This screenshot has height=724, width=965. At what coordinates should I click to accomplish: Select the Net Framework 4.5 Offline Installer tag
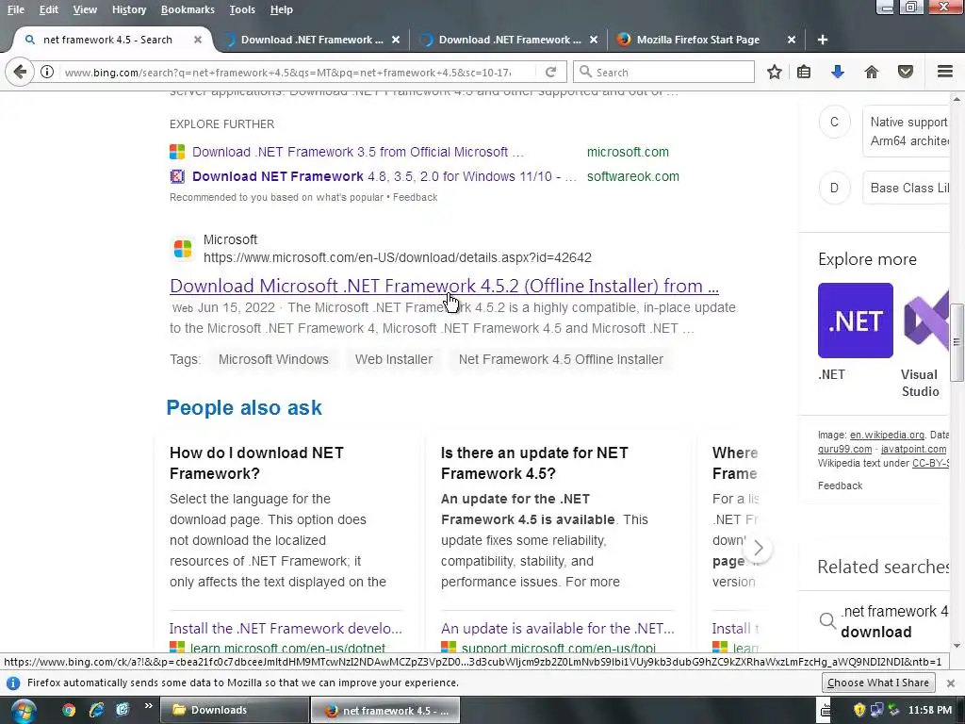[561, 359]
